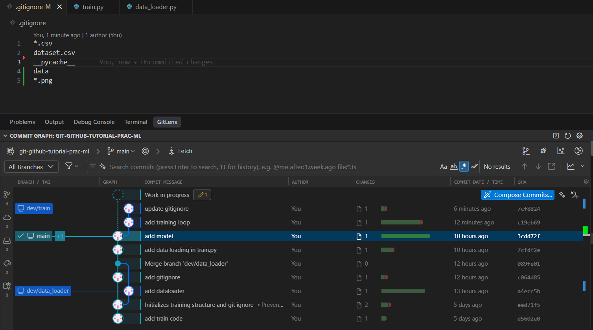The width and height of the screenshot is (593, 330).
Task: Refresh the commit graph
Action: pos(567,135)
